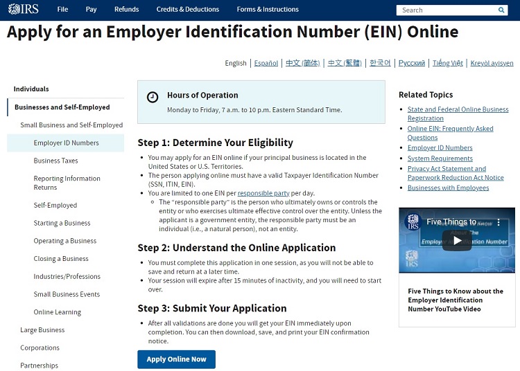
Task: Click the Step 1: Determine Your Eligibility heading
Action: (215, 143)
